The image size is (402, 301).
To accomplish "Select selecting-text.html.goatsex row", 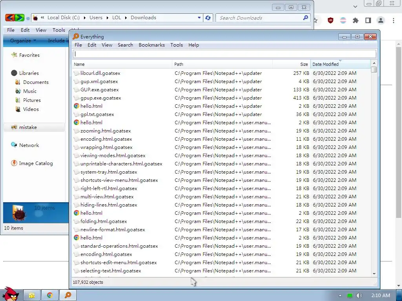I will [222, 270].
